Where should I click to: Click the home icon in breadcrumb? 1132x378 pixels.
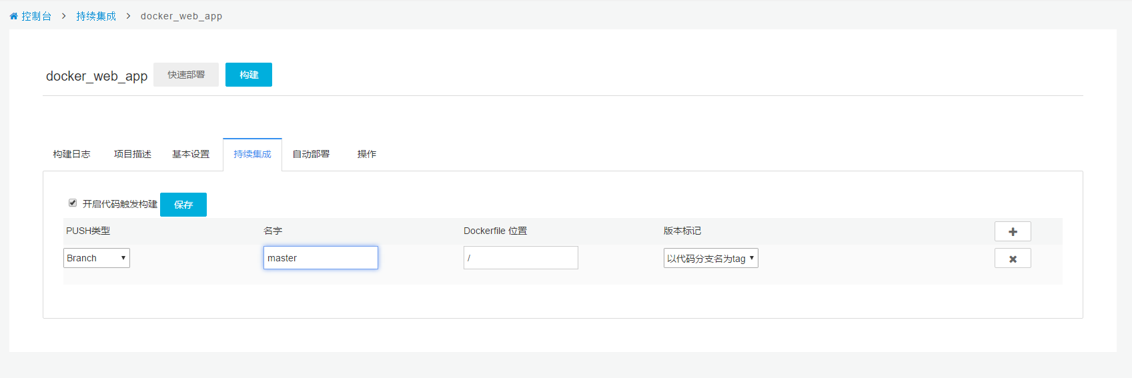(13, 16)
